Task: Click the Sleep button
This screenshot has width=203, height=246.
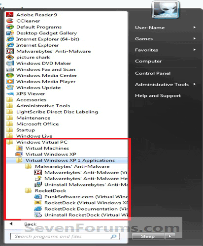Action: (x=148, y=236)
